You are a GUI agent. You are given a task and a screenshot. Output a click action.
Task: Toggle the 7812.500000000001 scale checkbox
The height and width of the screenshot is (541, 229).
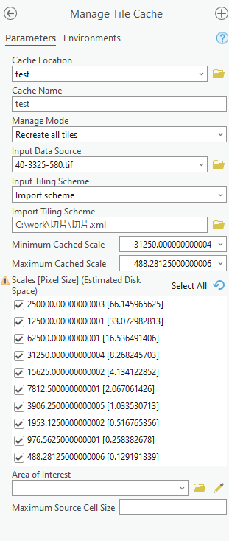[19, 390]
